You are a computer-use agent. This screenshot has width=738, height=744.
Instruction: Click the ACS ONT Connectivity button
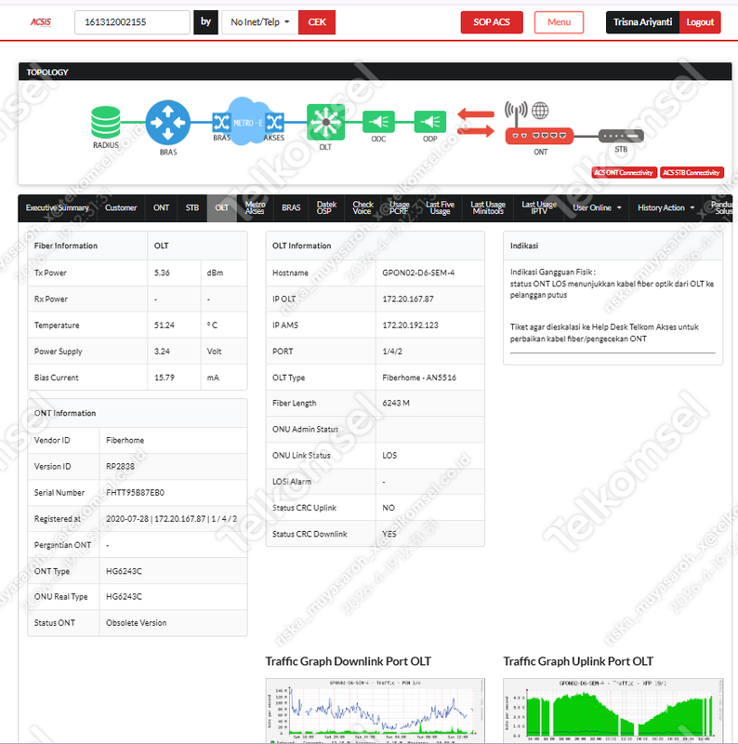click(x=624, y=173)
